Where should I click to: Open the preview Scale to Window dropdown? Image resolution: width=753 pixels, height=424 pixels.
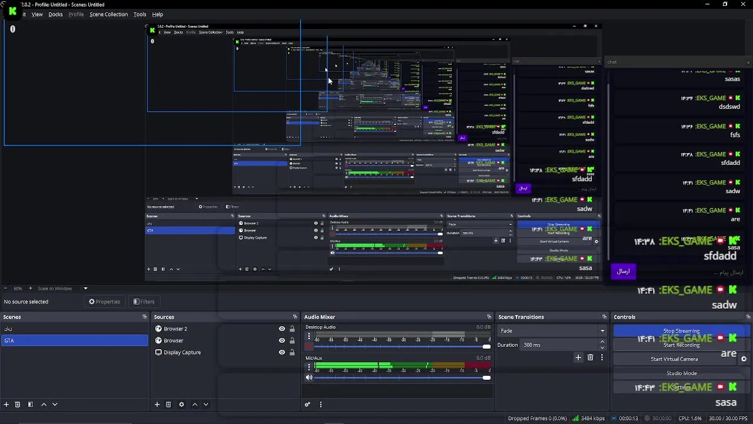click(x=62, y=289)
